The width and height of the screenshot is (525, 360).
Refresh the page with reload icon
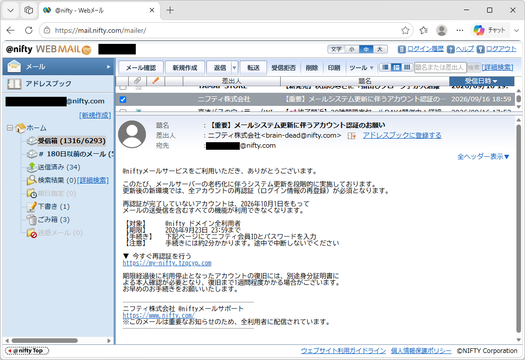pos(29,30)
